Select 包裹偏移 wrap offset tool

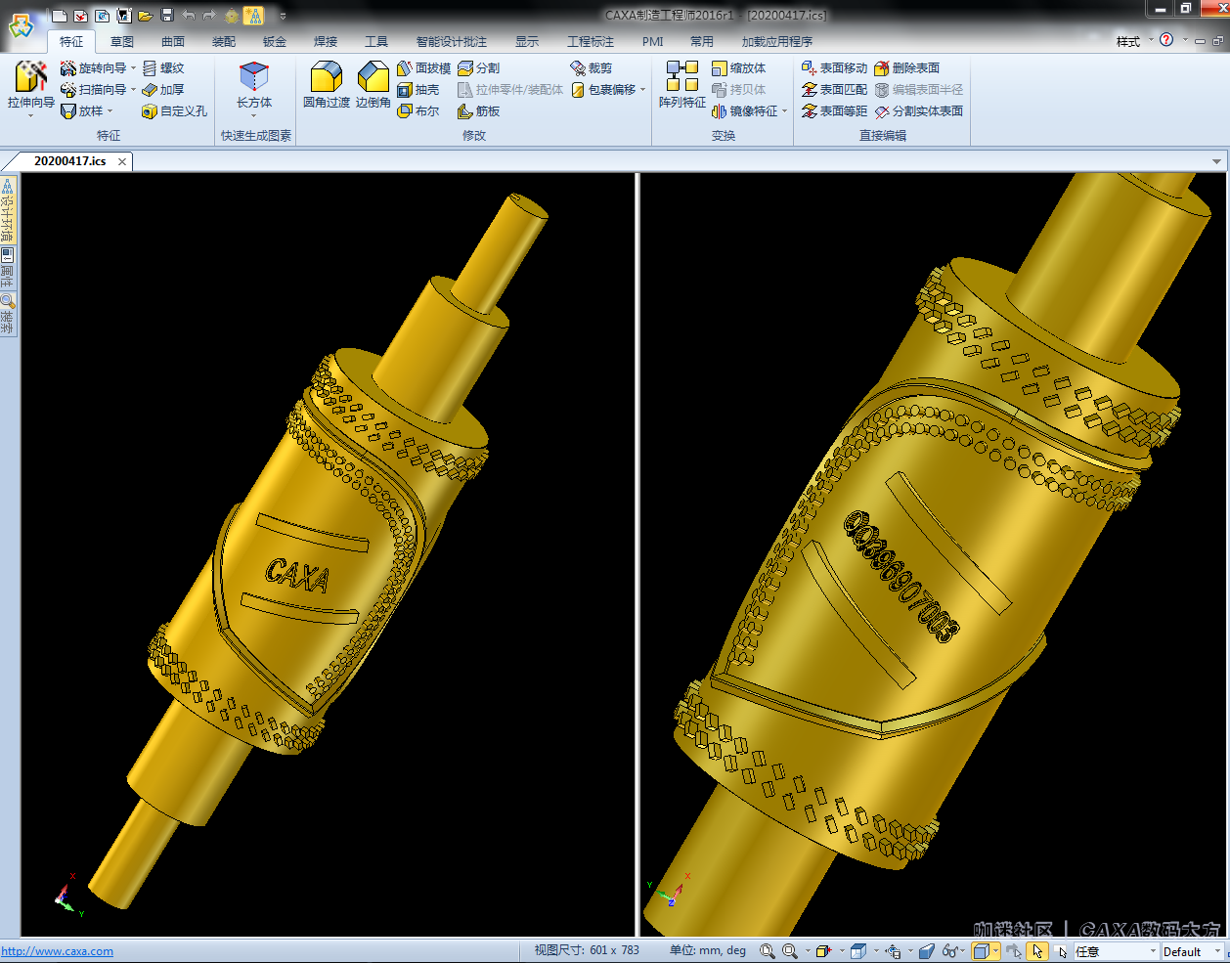click(x=603, y=90)
